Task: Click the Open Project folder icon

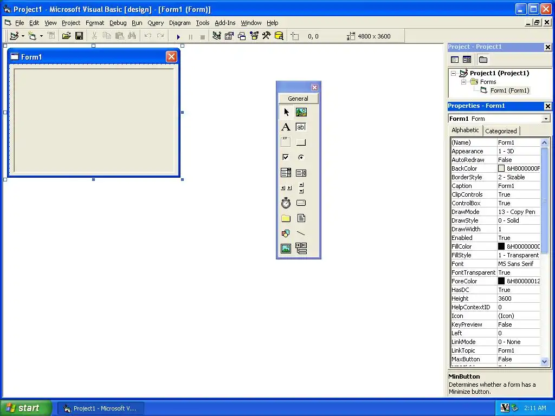Action: (66, 36)
